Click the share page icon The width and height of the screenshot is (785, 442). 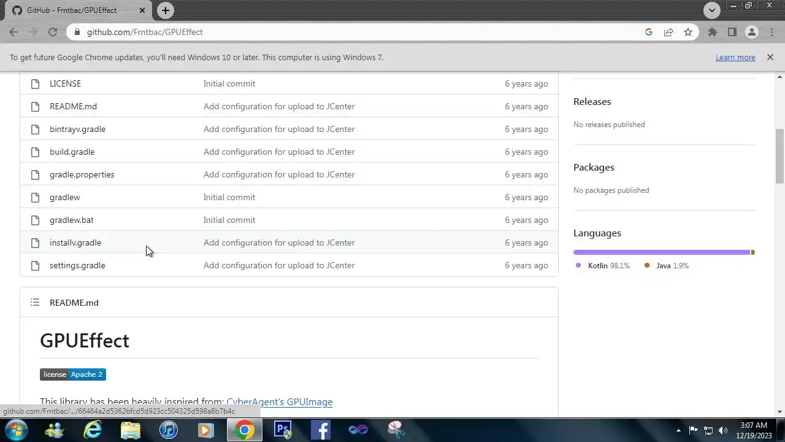tap(668, 32)
